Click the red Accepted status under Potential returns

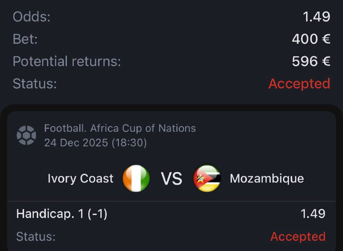pos(299,84)
